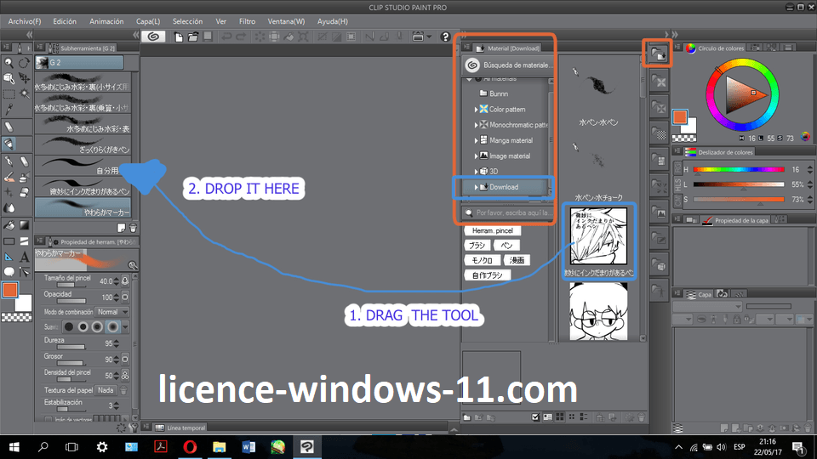Select the Zoom magnifier tool
The width and height of the screenshot is (817, 459).
pyautogui.click(x=9, y=62)
